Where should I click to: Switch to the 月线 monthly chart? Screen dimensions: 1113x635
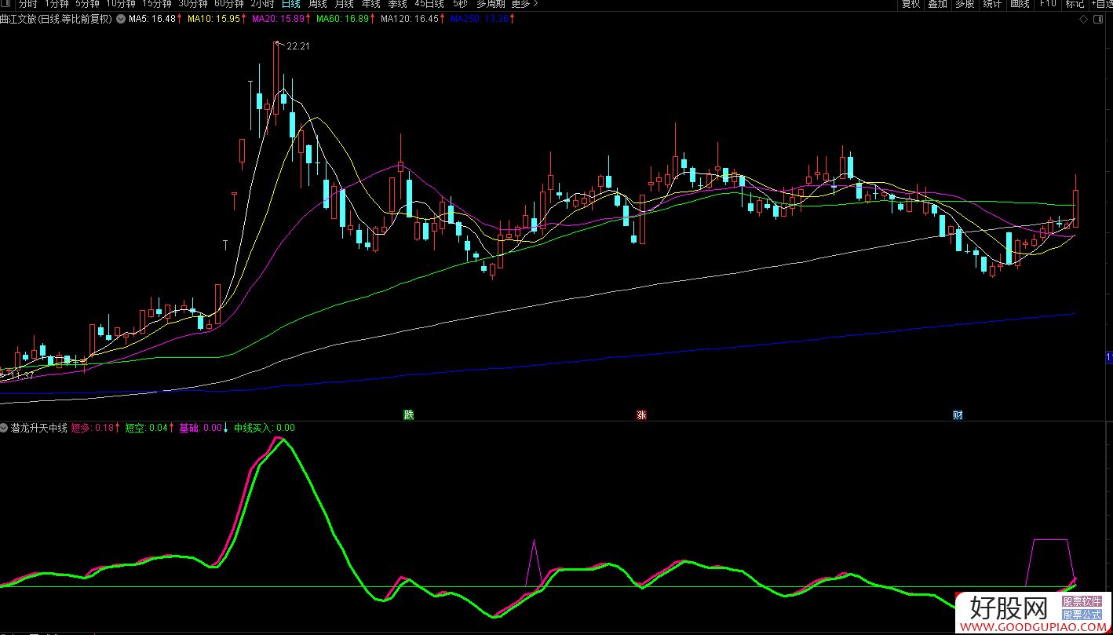coord(345,4)
